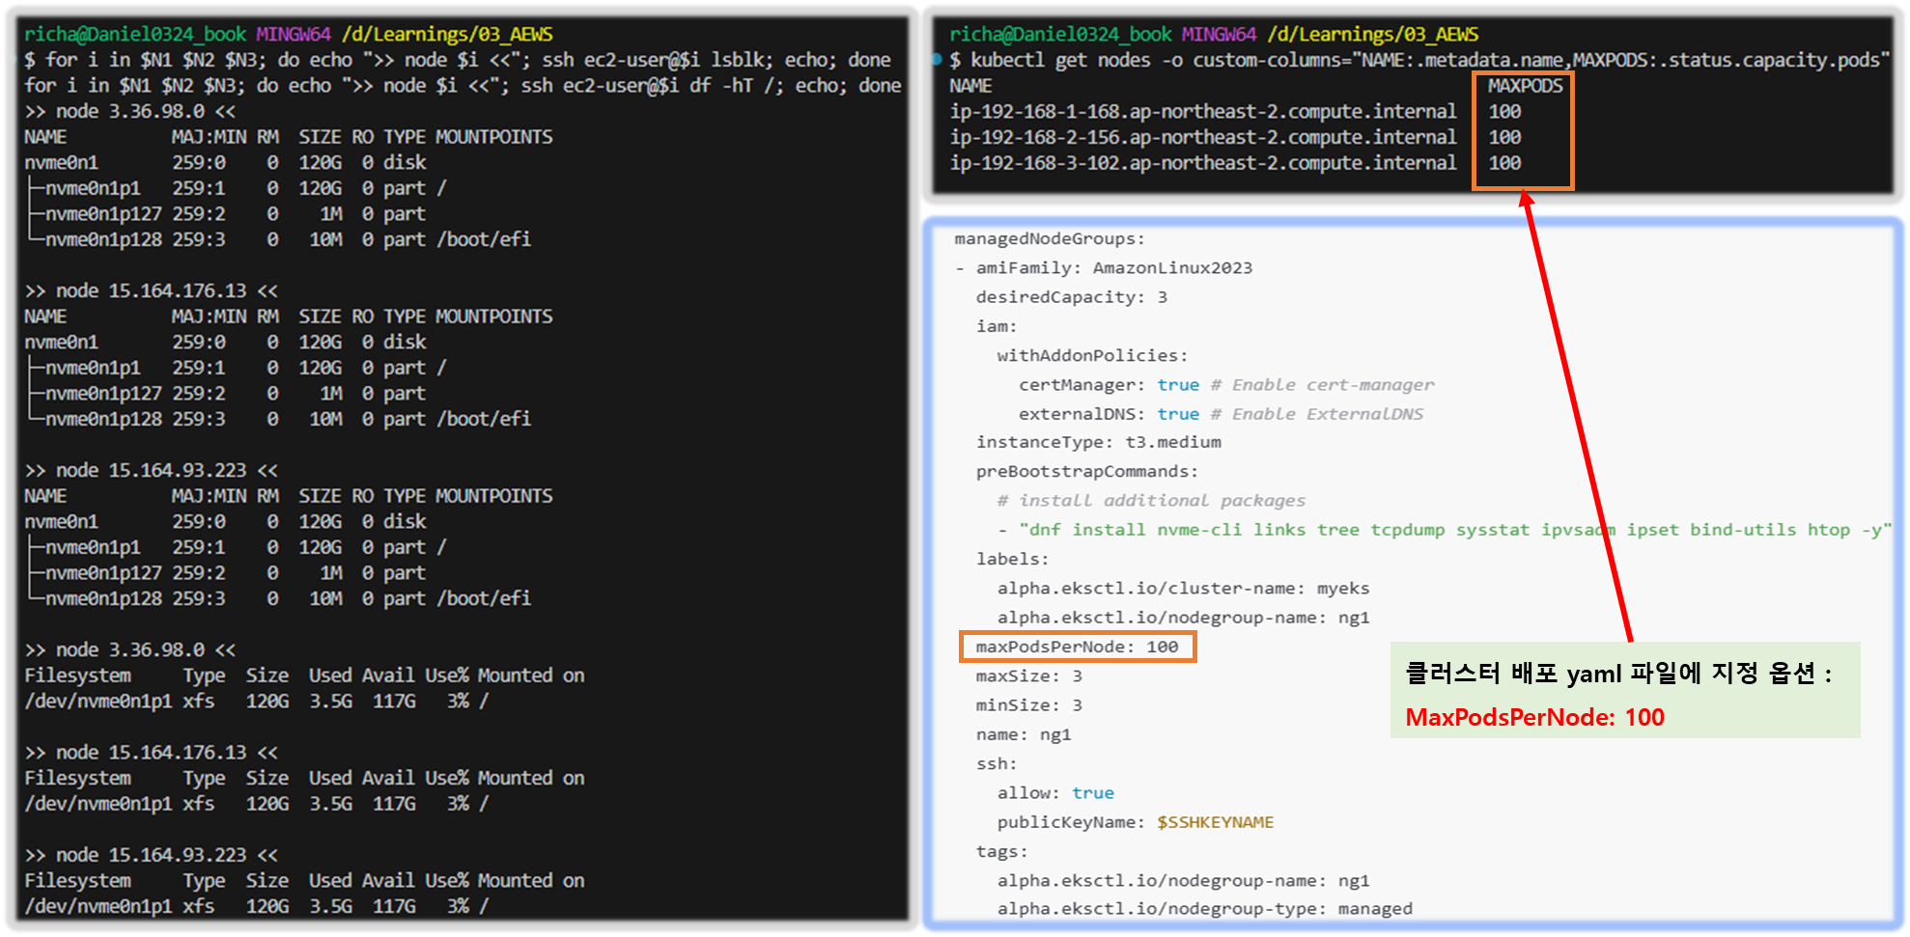Click desiredCapacity: 3 line
This screenshot has height=937, width=1910.
click(x=1071, y=296)
